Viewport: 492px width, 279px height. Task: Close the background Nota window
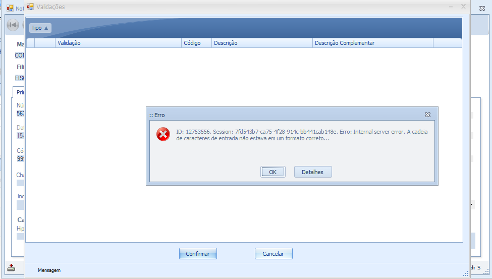click(x=482, y=9)
